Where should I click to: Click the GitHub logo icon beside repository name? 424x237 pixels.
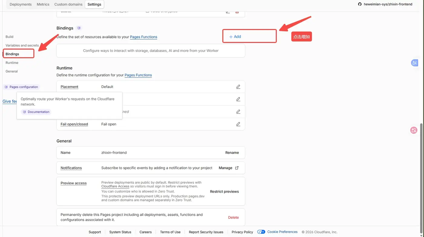[360, 4]
